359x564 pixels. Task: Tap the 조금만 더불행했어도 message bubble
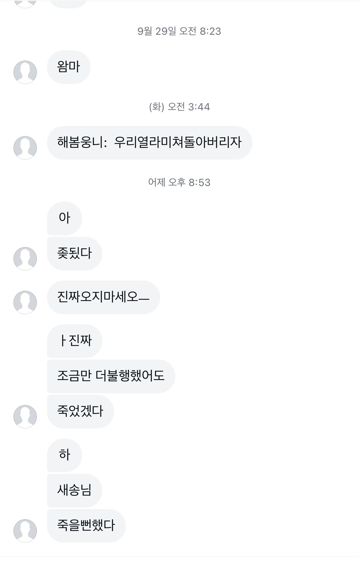click(111, 376)
